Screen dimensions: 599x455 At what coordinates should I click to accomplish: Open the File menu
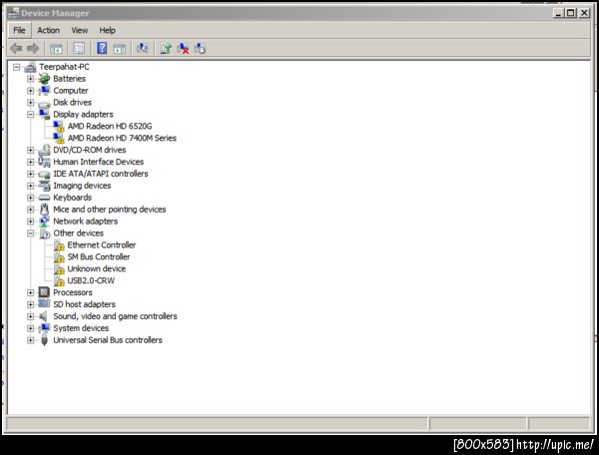19,30
